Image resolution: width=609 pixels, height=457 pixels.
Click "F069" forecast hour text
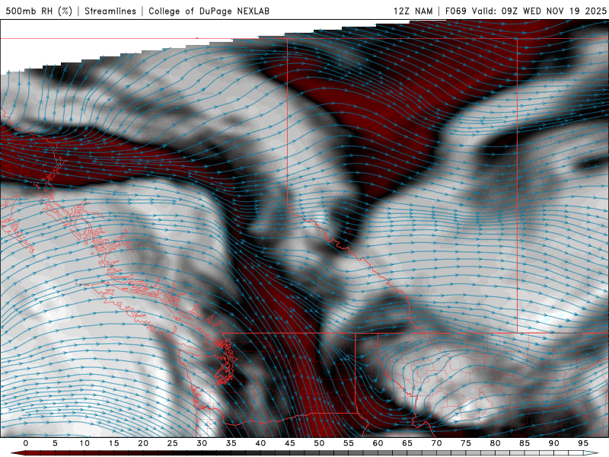click(x=456, y=11)
